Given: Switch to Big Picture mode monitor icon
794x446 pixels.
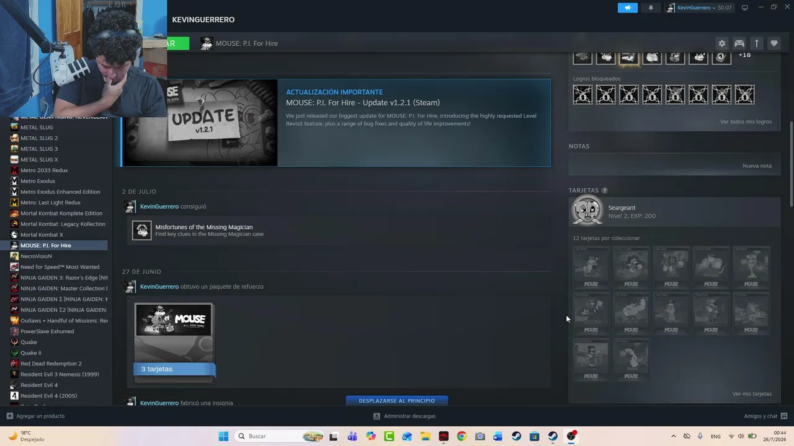Looking at the screenshot, I should (x=745, y=7).
